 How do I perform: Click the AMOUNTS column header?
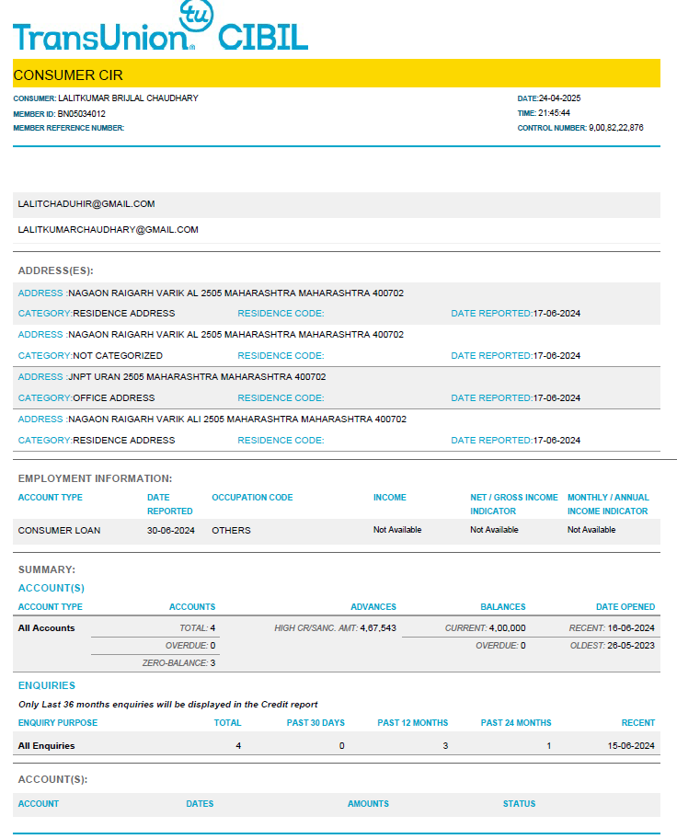pos(368,804)
